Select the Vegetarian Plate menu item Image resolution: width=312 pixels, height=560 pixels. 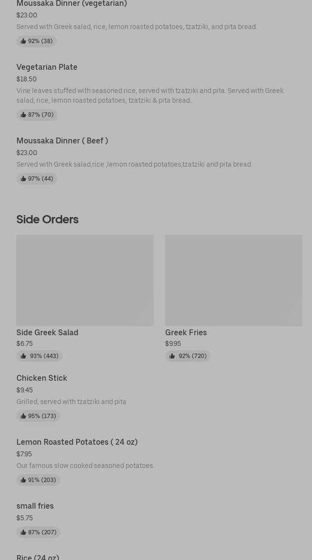tap(47, 67)
